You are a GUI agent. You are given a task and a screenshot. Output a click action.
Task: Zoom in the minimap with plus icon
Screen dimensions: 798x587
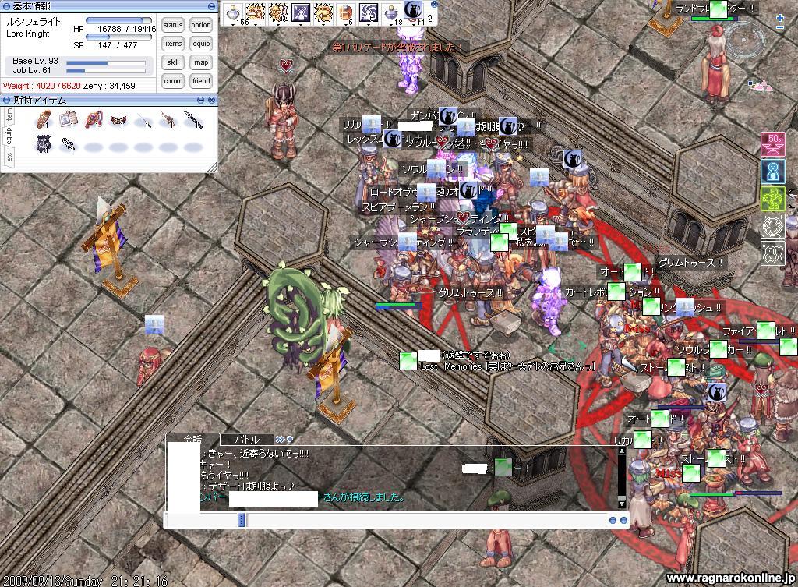[x=780, y=17]
